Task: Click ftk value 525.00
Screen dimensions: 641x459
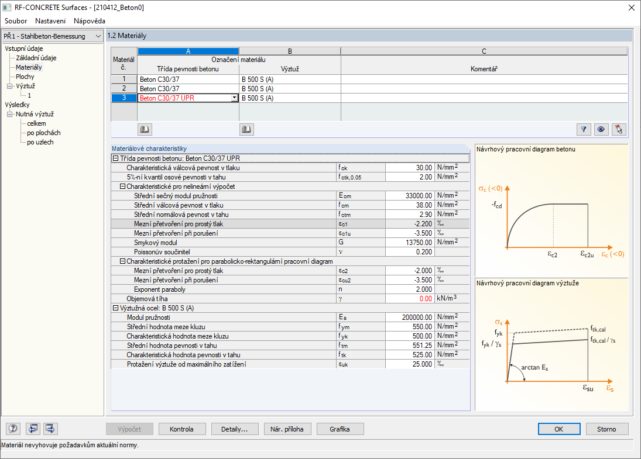Action: pyautogui.click(x=410, y=355)
